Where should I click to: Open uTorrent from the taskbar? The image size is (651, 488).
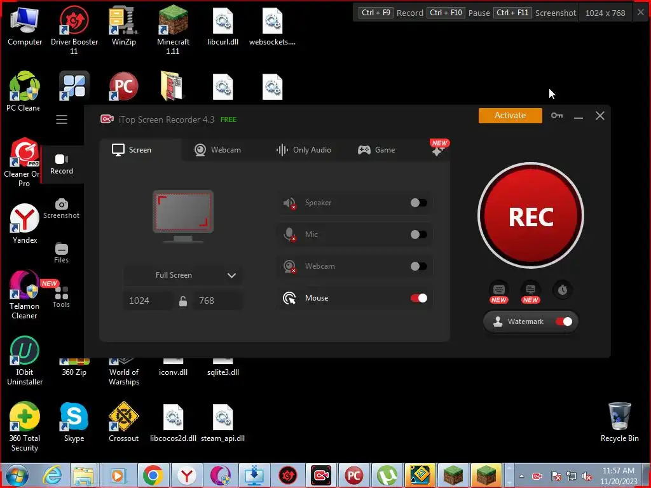[x=387, y=475]
